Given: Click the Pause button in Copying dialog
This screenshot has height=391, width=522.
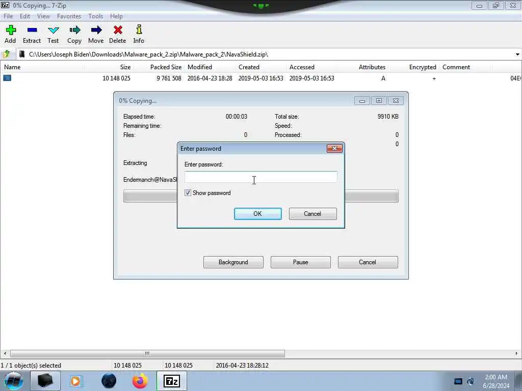Looking at the screenshot, I should click(301, 262).
